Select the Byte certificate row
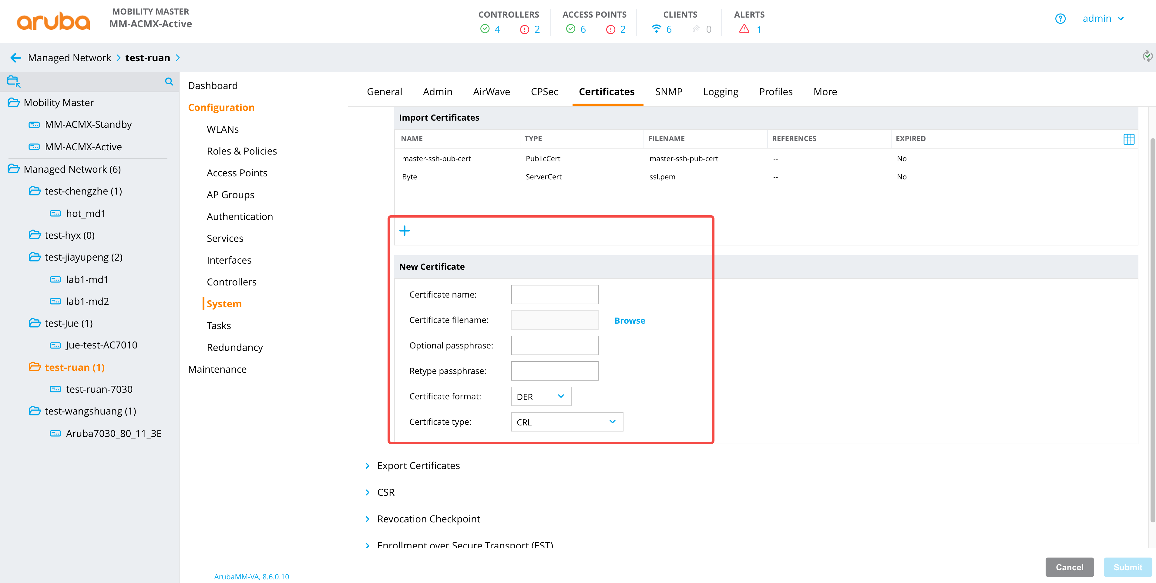Viewport: 1156px width, 583px height. click(766, 177)
